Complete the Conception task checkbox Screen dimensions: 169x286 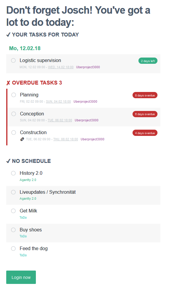coord(14,114)
